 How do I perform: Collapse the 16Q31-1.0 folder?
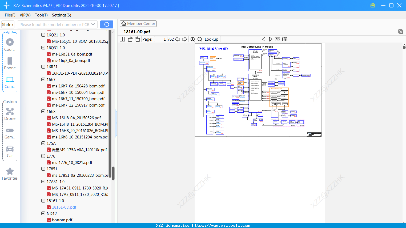pos(43,48)
